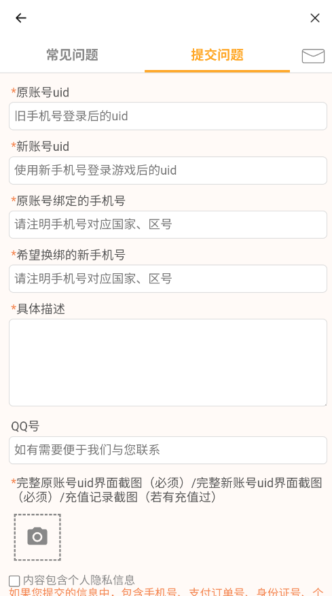Check the 内容包含个人隐私信息 checkbox
Viewport: 332px width, 596px height.
tap(14, 581)
